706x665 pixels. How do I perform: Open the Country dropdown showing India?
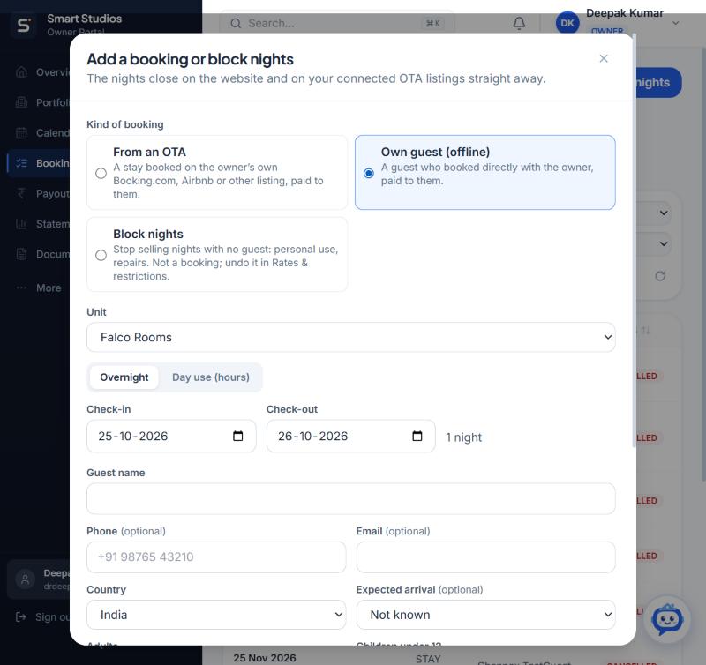pos(216,615)
